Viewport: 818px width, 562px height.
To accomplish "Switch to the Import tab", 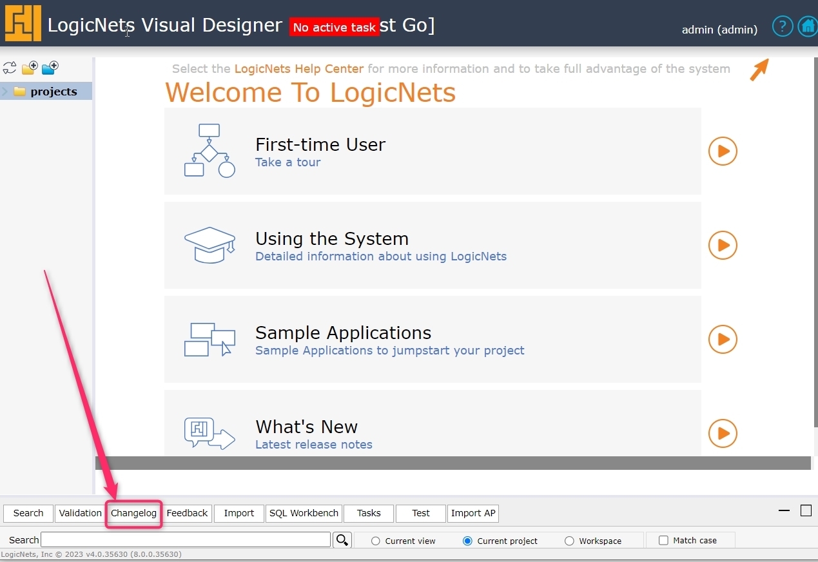I will click(x=239, y=513).
